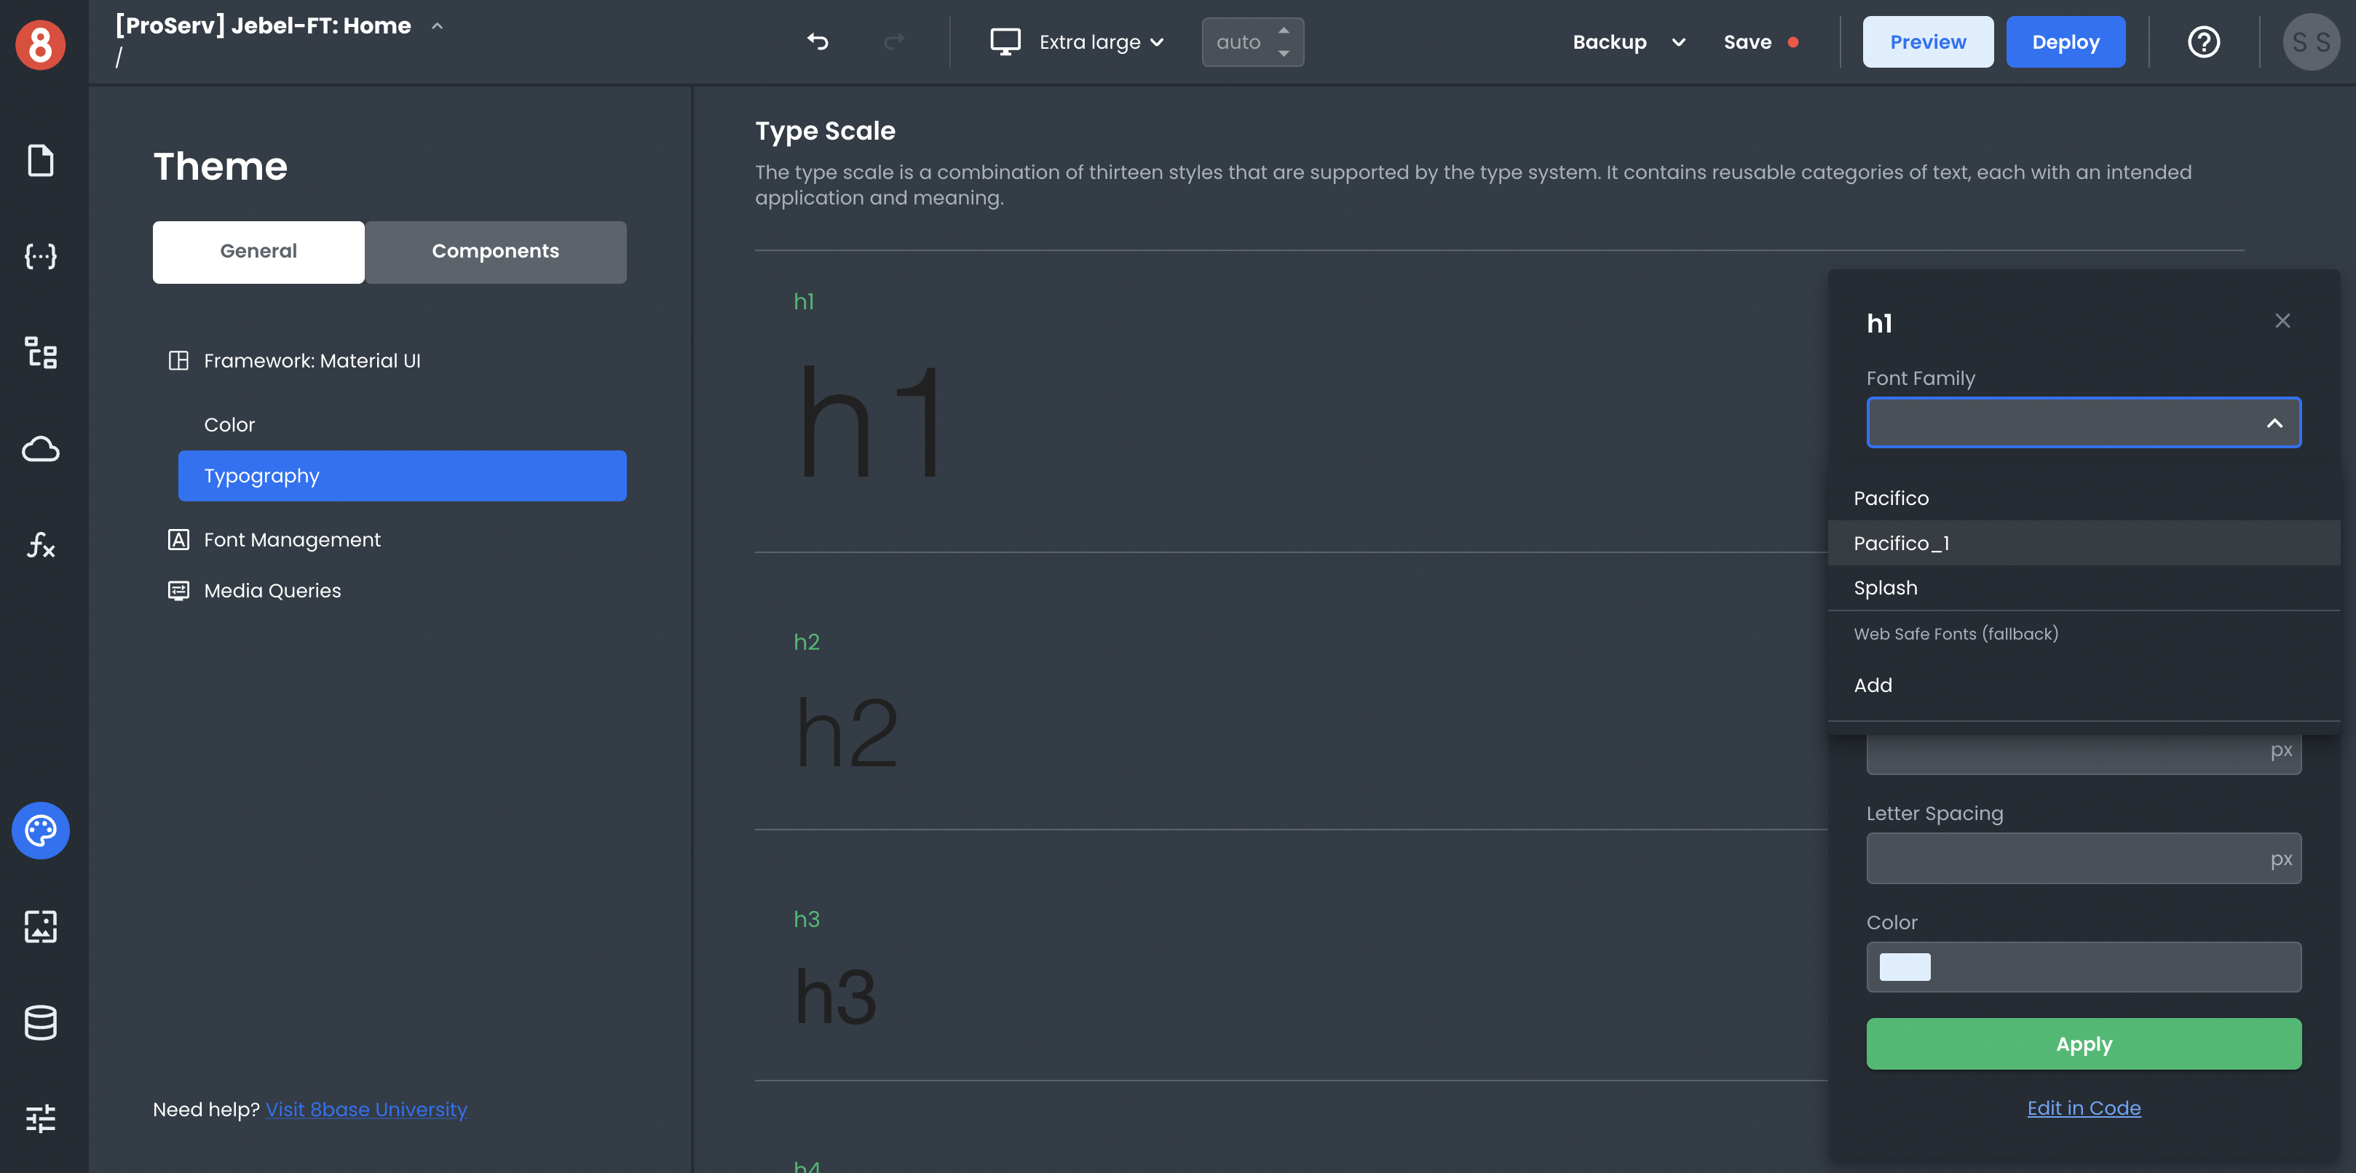Open the help question mark icon
2356x1173 pixels.
[2203, 41]
